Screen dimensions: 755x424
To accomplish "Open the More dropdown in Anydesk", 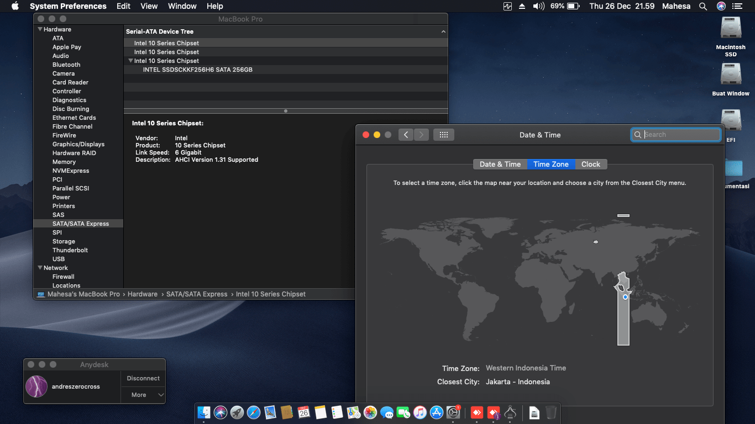I will click(143, 395).
